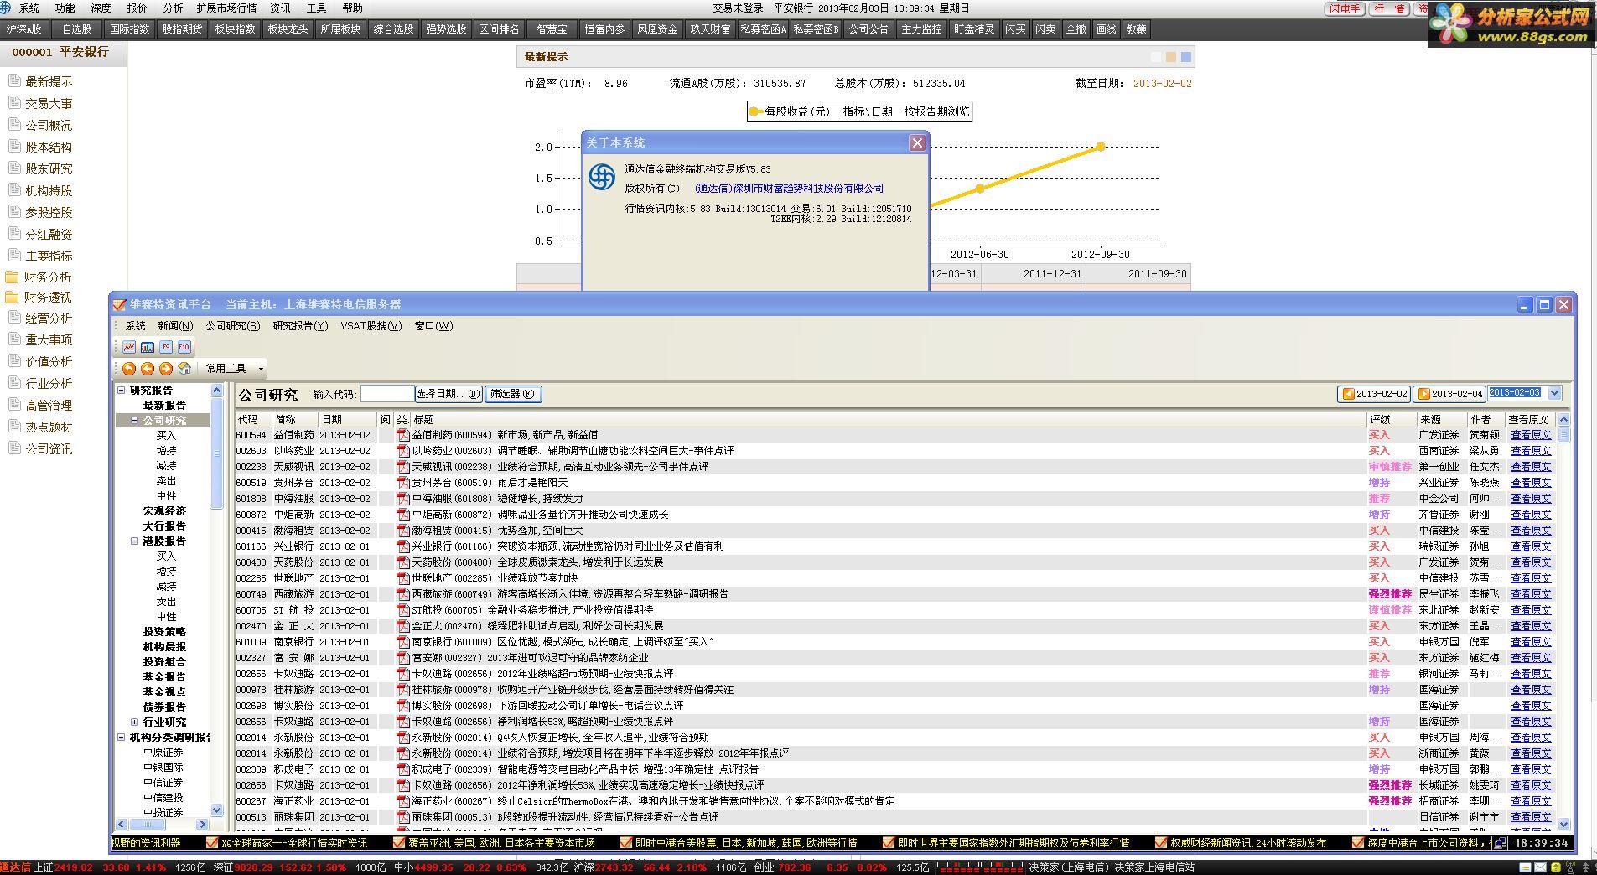Open the 常用工具 dropdown arrow
The height and width of the screenshot is (875, 1597).
tap(261, 369)
